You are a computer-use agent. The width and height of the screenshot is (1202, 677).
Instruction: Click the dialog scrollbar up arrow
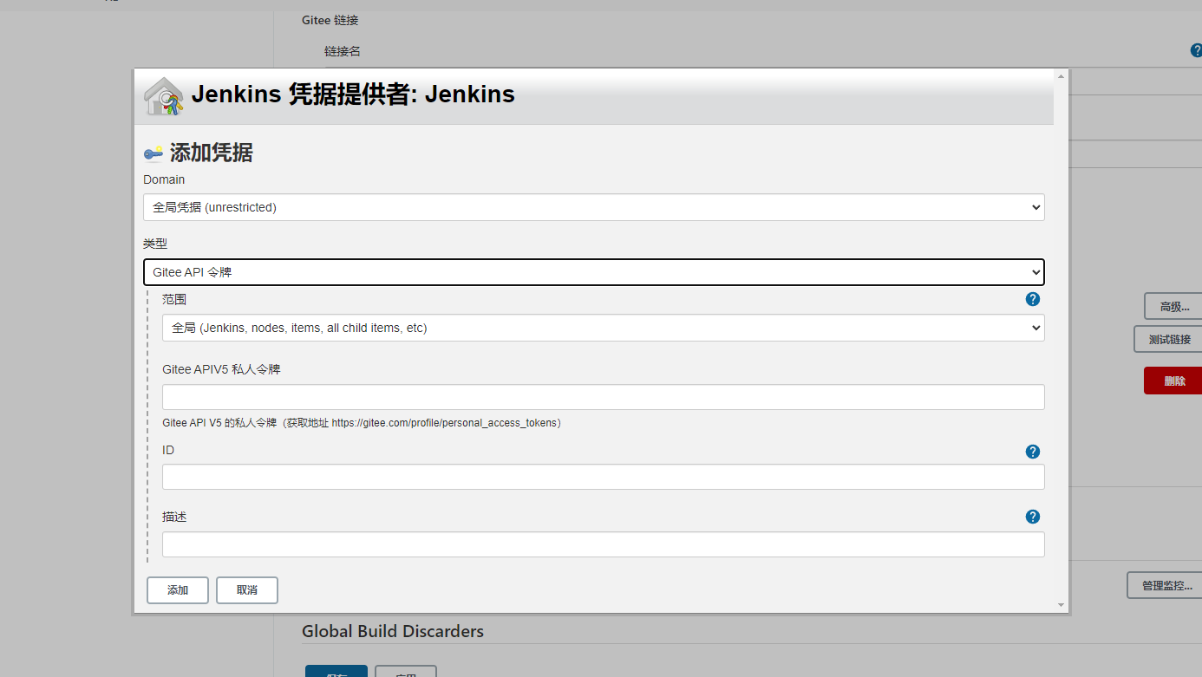[x=1061, y=76]
